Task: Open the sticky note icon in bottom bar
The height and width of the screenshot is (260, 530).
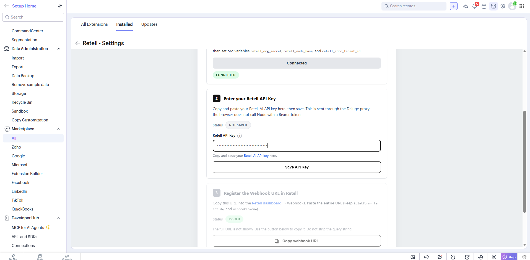Action: (453, 257)
